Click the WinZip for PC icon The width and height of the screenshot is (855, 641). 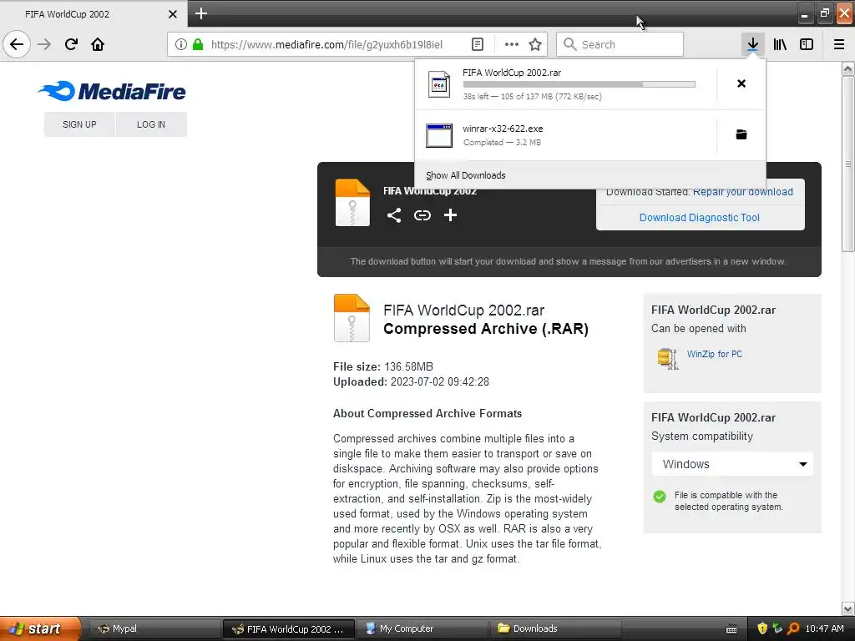(x=667, y=359)
